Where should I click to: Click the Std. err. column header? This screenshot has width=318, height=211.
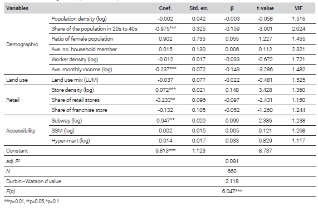199,8
